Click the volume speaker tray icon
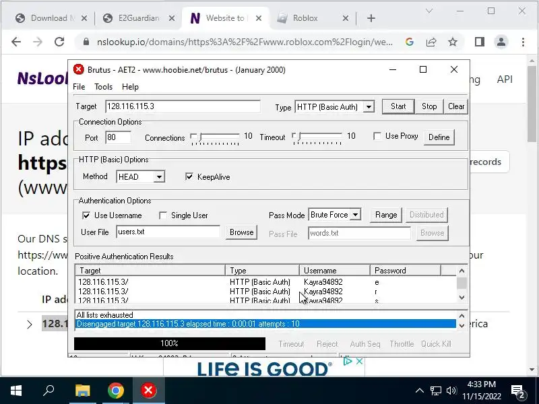 (x=451, y=391)
